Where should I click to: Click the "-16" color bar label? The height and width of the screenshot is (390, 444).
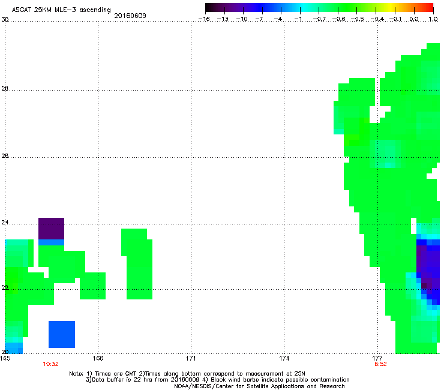point(204,19)
